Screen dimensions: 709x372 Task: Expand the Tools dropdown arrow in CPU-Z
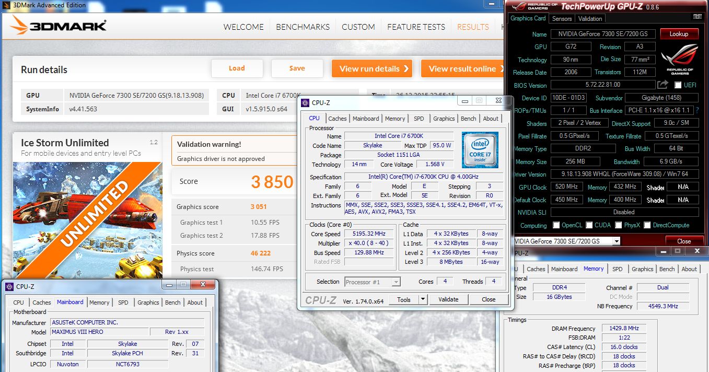[423, 299]
